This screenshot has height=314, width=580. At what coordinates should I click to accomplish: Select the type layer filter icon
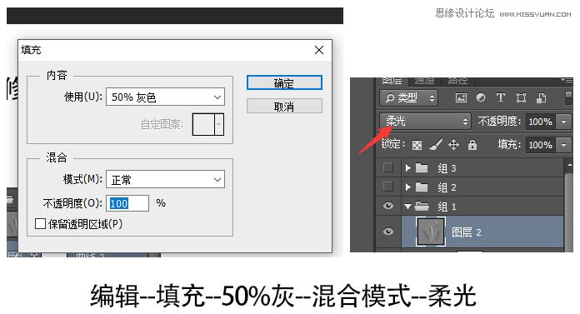501,97
